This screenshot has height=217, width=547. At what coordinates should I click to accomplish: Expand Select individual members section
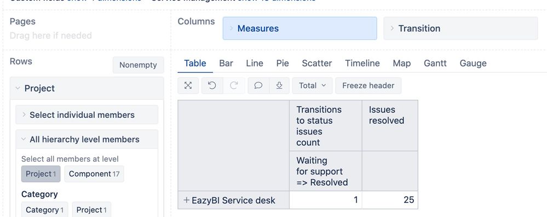(87, 115)
